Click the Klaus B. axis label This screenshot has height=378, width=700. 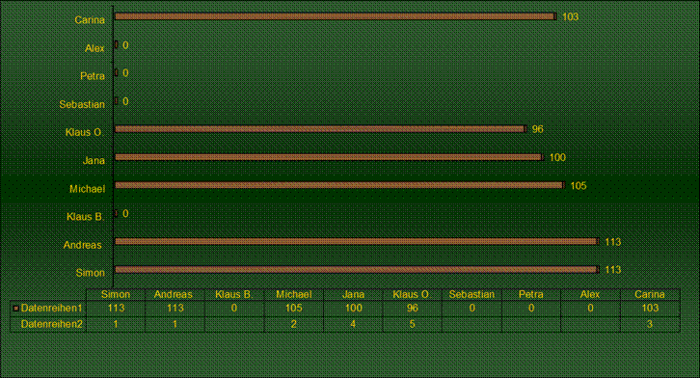point(85,217)
